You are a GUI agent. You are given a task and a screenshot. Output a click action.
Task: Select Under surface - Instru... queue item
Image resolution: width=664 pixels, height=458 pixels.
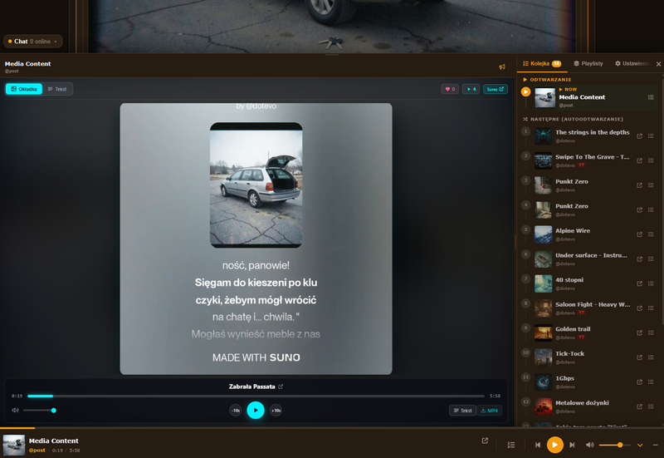[589, 259]
